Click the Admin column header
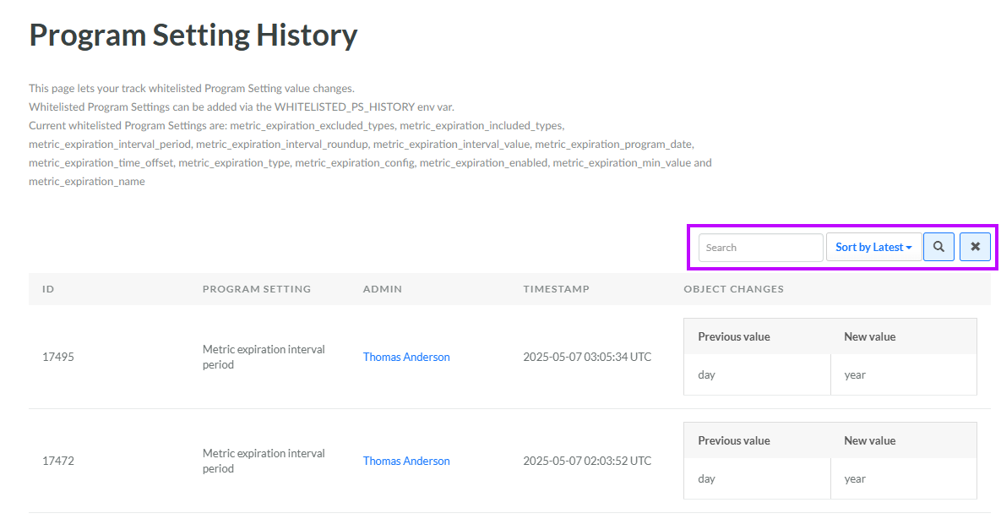Screen dimensions: 1001x519 (383, 289)
